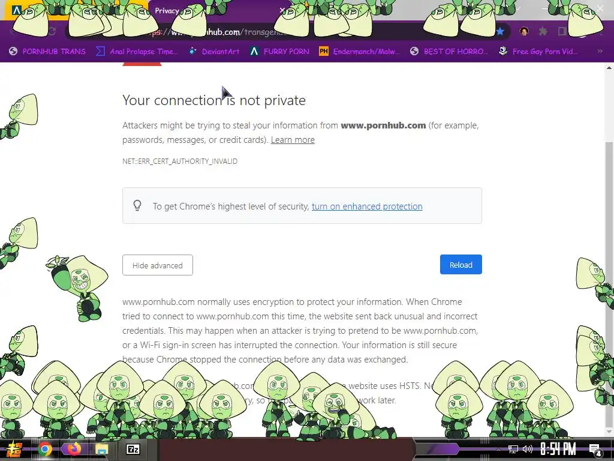Viewport: 614px width, 461px height.
Task: Open the network tray icon
Action: (513, 449)
